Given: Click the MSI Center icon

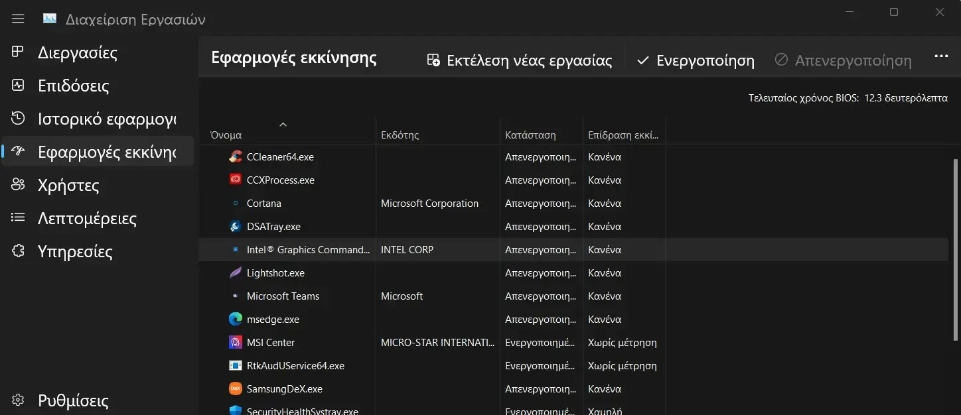Looking at the screenshot, I should (x=235, y=343).
